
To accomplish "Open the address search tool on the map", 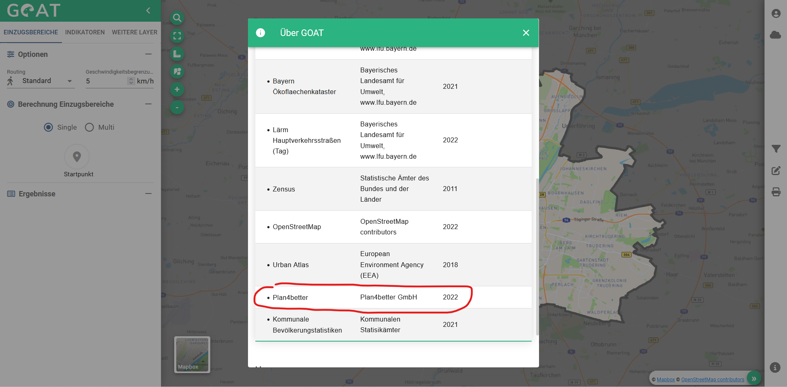I will pos(177,18).
